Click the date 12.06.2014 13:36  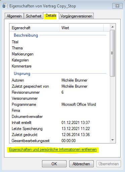tap(76, 135)
